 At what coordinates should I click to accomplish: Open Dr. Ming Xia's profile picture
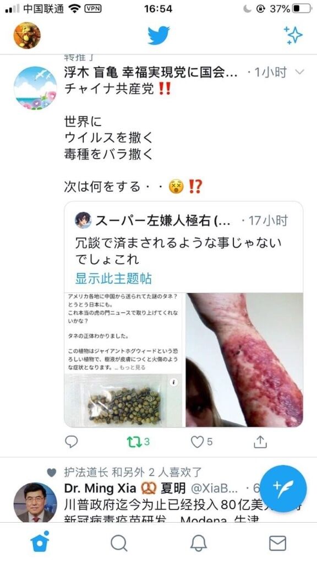35,503
